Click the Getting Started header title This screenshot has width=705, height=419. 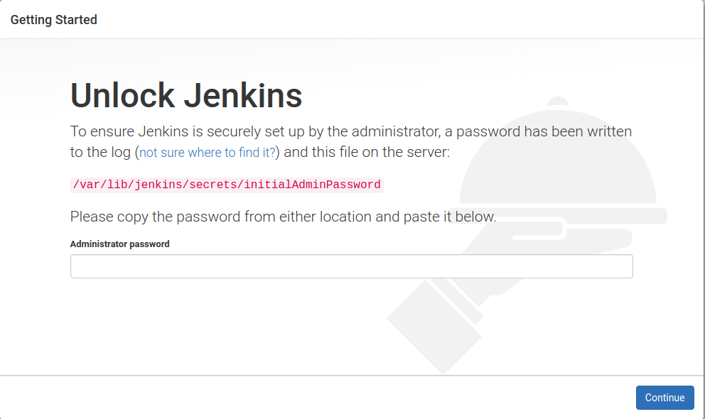coord(54,20)
